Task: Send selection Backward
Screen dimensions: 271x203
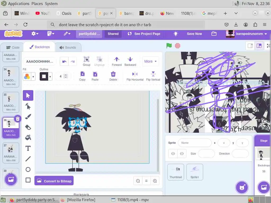Action: click(130, 61)
